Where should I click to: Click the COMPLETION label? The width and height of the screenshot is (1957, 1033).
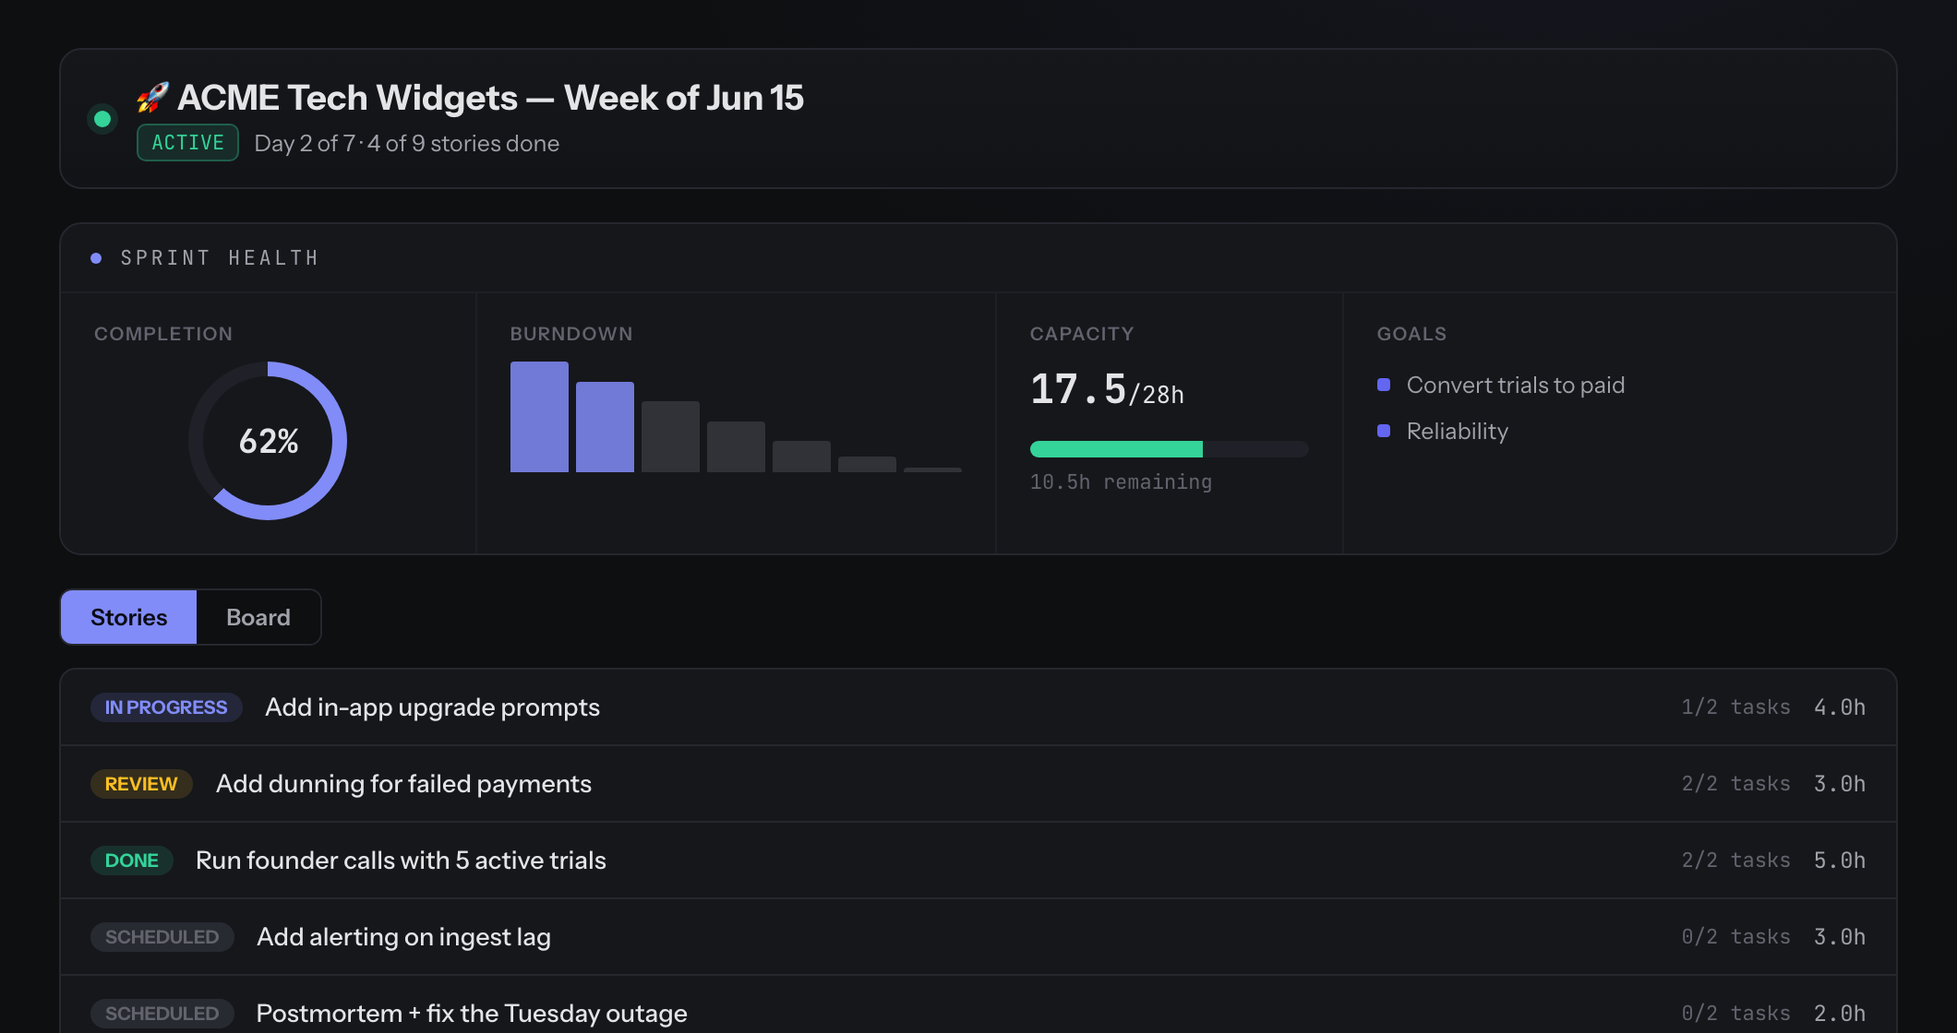click(x=163, y=334)
